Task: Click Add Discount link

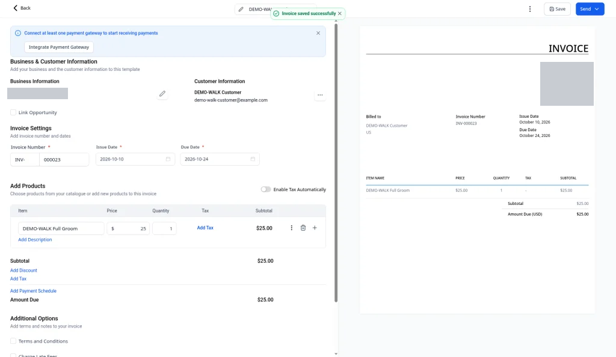Action: tap(23, 270)
